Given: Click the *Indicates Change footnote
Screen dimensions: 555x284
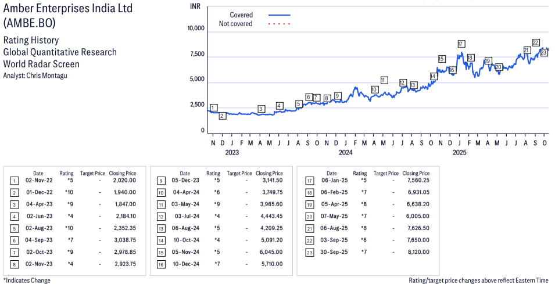Looking at the screenshot, I should click(27, 281).
